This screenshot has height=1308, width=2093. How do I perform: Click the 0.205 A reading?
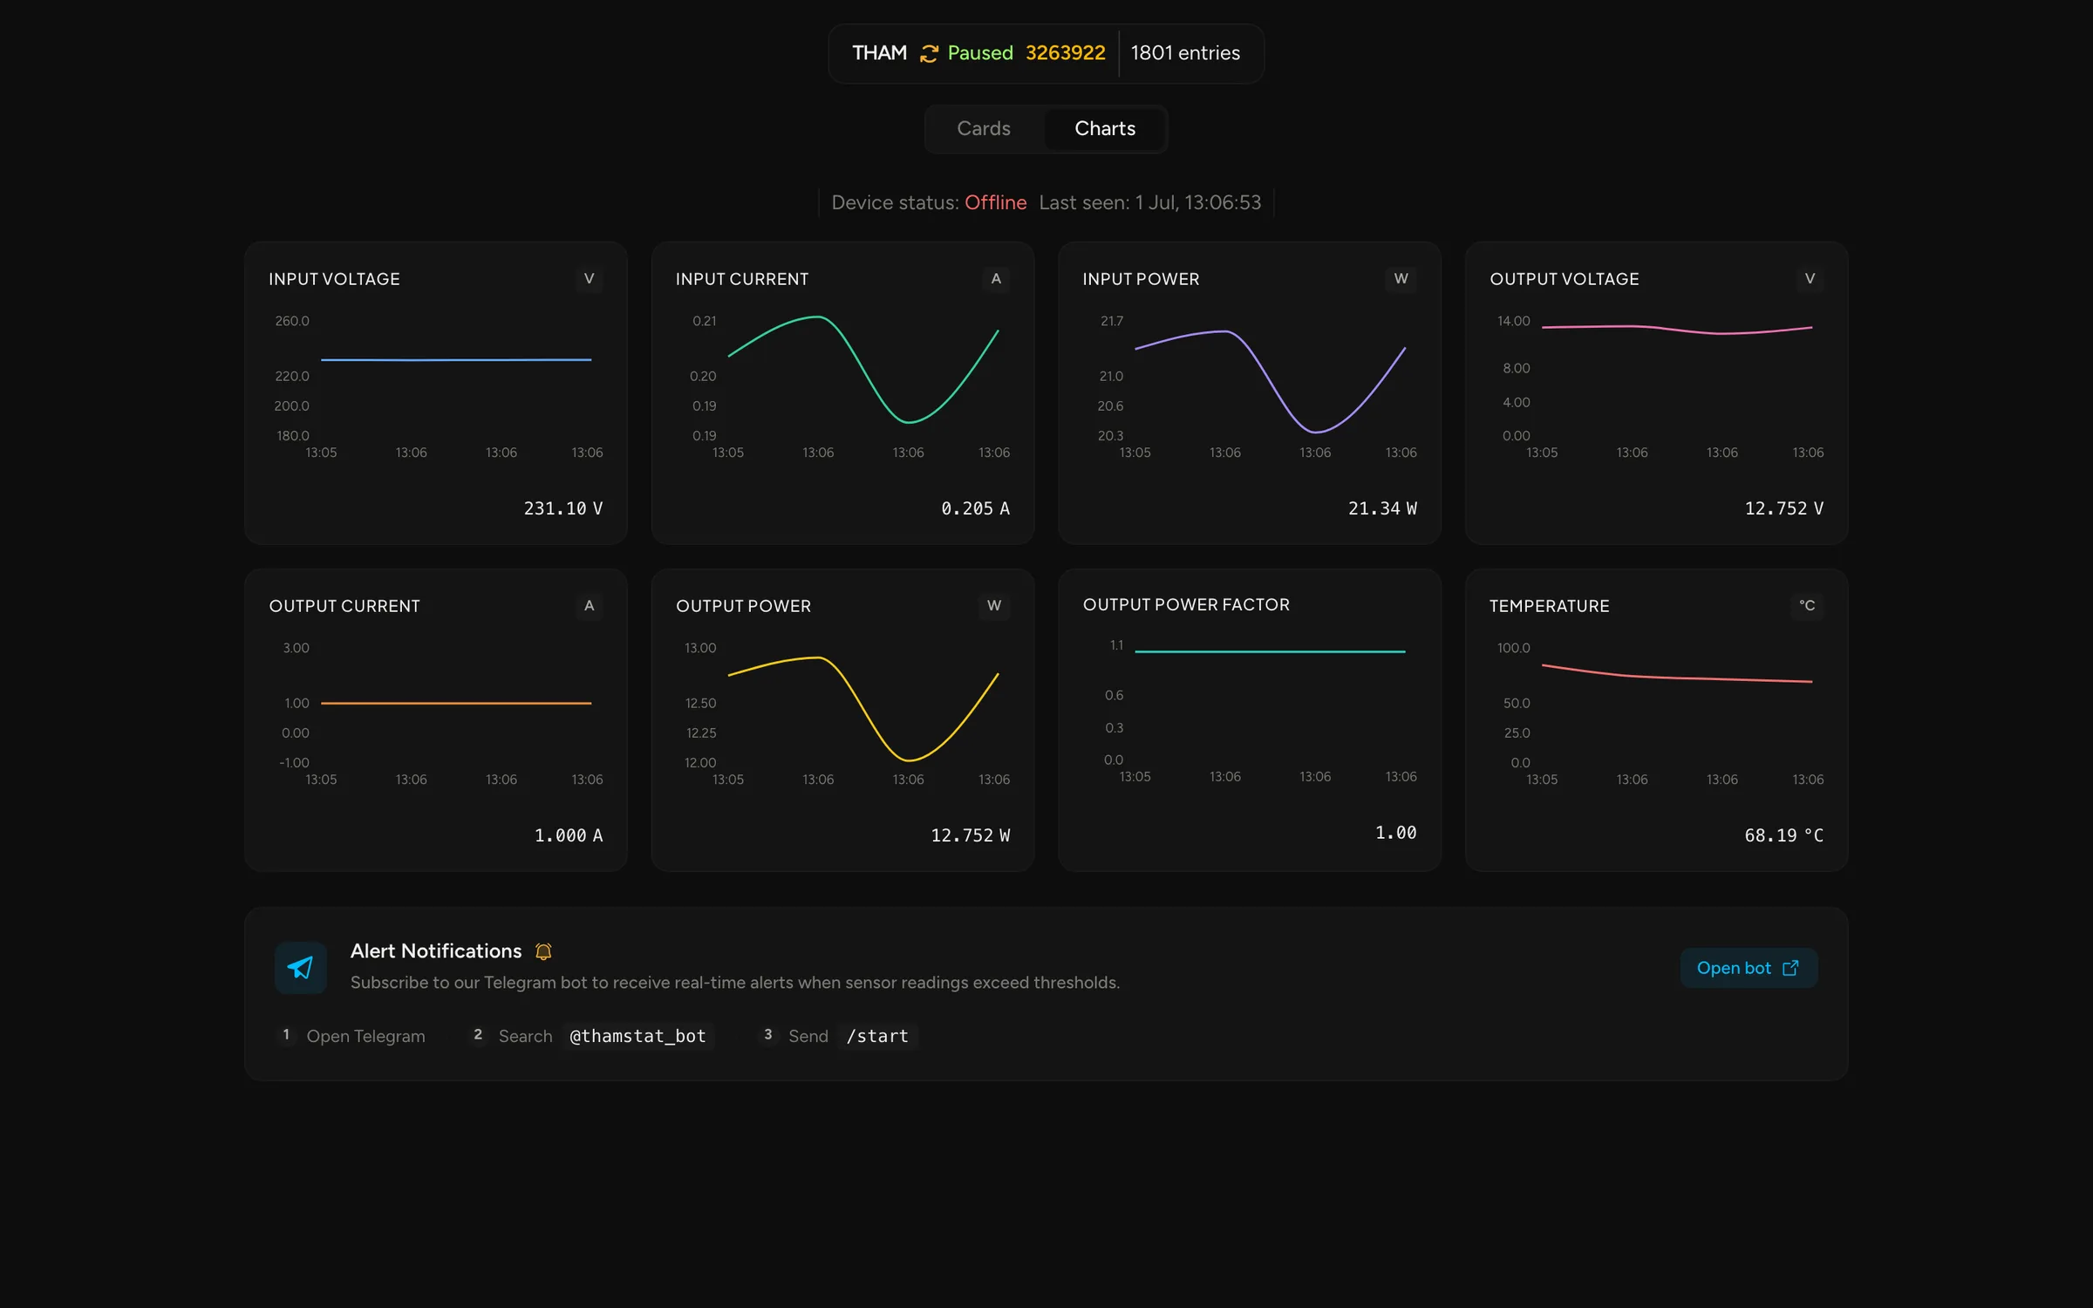click(x=975, y=508)
